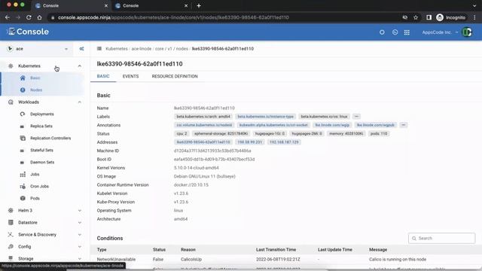The width and height of the screenshot is (482, 271).
Task: Click Kubernetes in the breadcrumb
Action: click(x=117, y=49)
